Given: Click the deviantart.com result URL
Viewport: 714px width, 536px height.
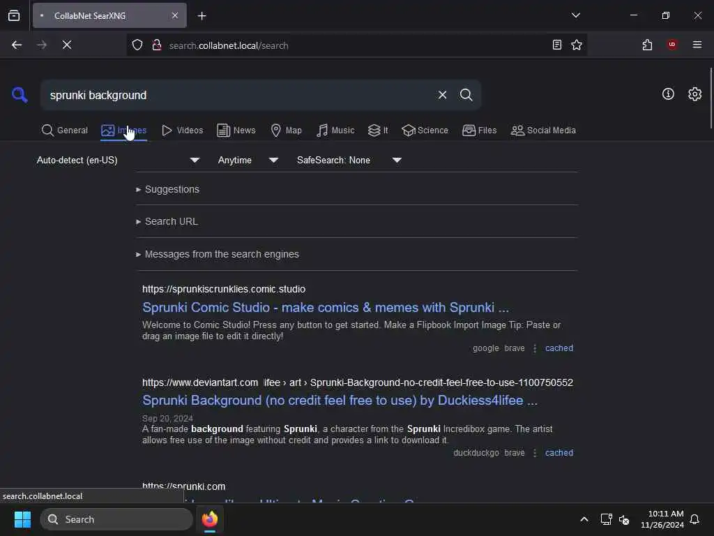Looking at the screenshot, I should coord(358,382).
